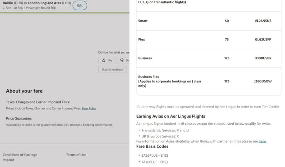Click the D30BUSBR fare code
The image size is (285, 167).
tap(263, 58)
